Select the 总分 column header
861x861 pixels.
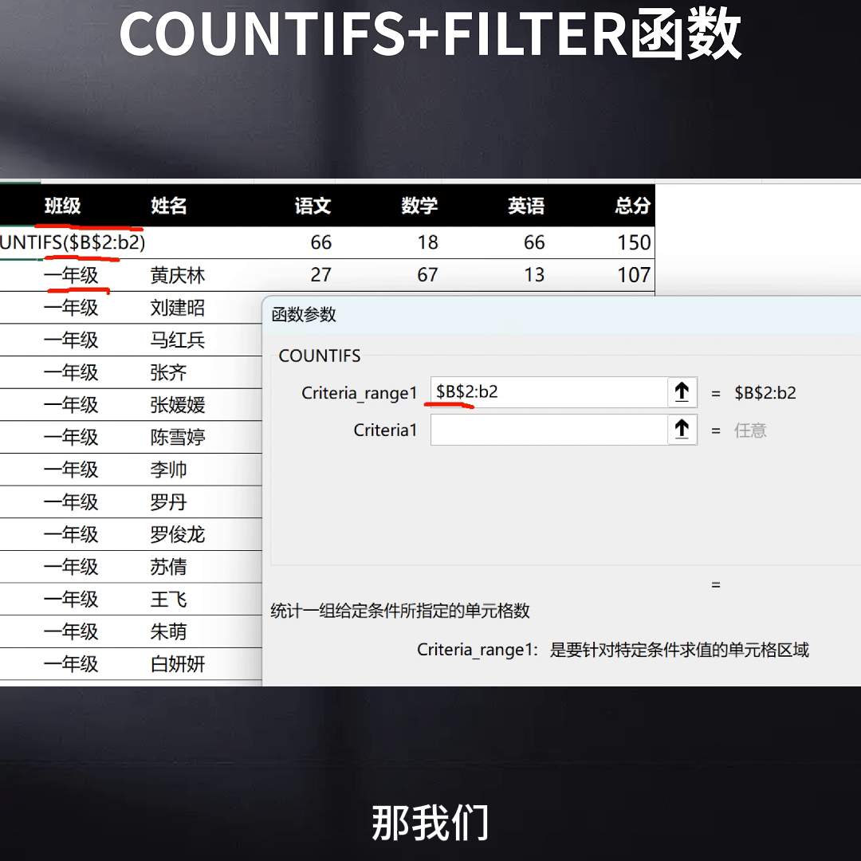[632, 206]
